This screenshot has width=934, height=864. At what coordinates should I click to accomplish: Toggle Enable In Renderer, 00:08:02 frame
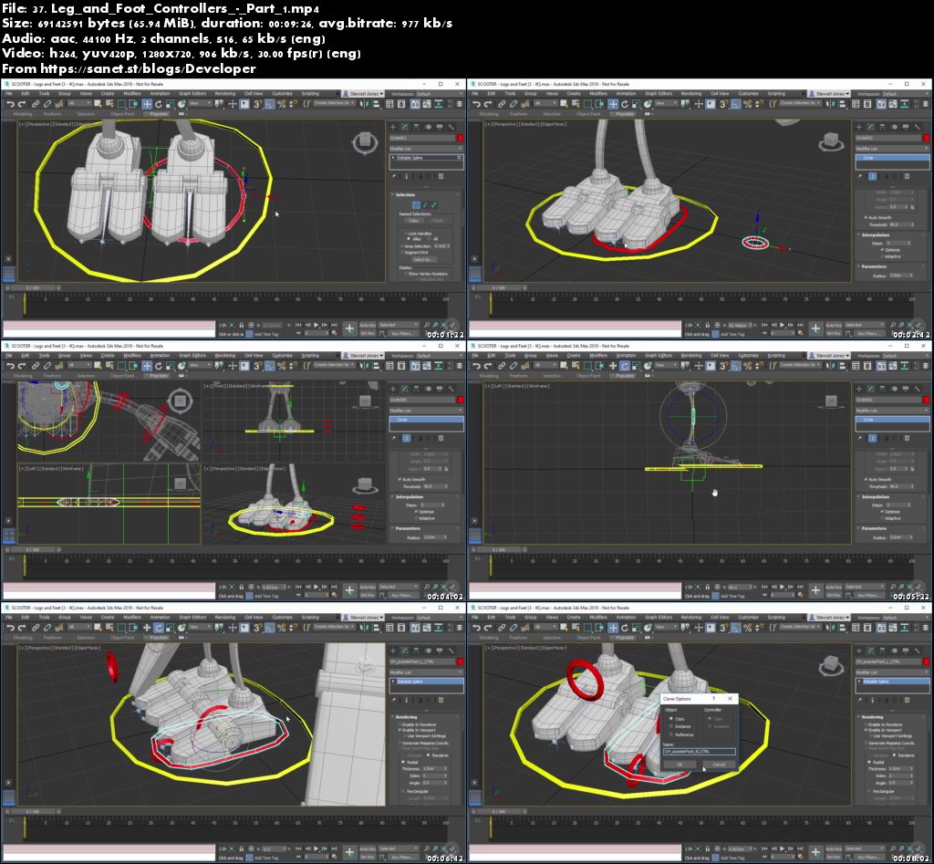[x=866, y=724]
